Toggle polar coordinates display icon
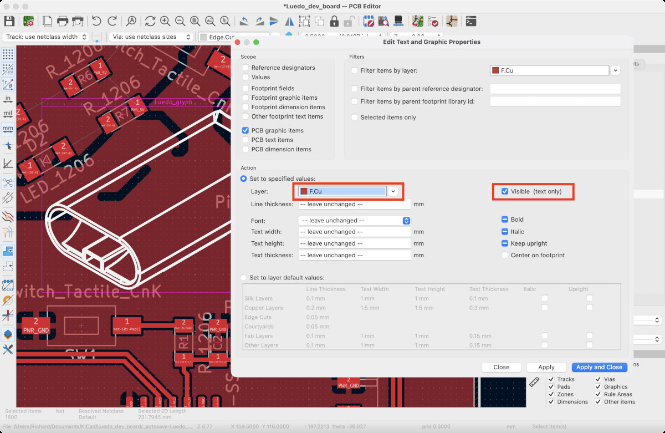This screenshot has width=665, height=433. [8, 84]
